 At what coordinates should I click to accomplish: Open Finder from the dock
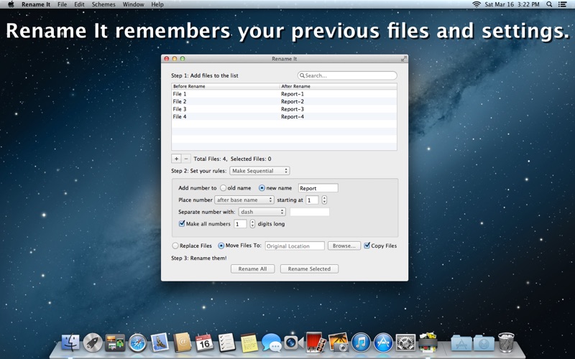pyautogui.click(x=70, y=343)
